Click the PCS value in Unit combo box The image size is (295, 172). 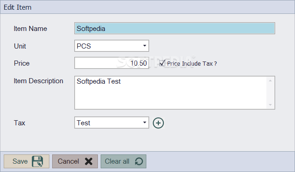[84, 46]
